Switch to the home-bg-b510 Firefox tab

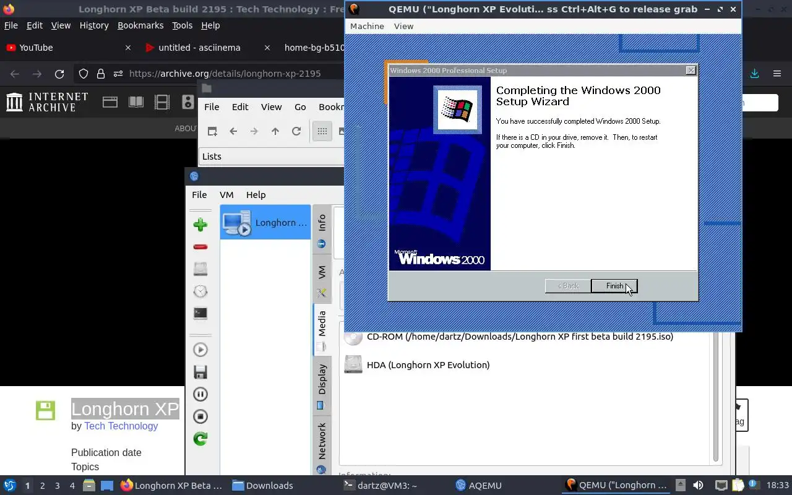pyautogui.click(x=313, y=48)
